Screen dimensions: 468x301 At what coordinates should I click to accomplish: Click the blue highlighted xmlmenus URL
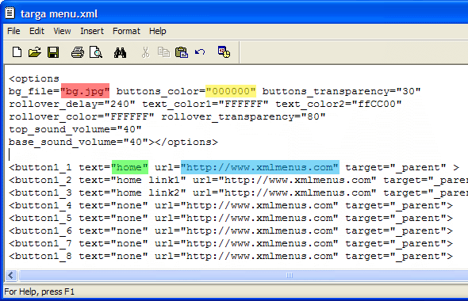tap(259, 167)
